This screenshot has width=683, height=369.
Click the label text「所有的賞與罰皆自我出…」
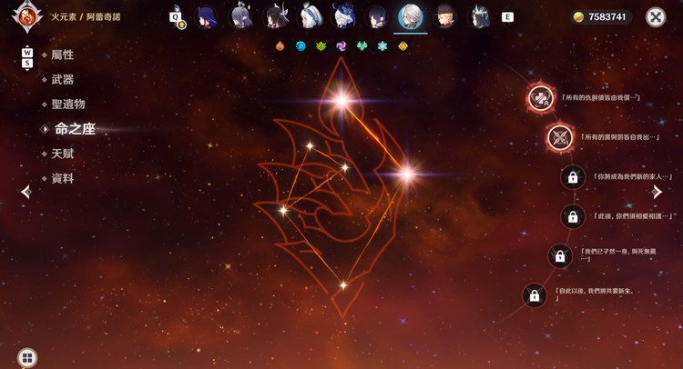tap(620, 137)
